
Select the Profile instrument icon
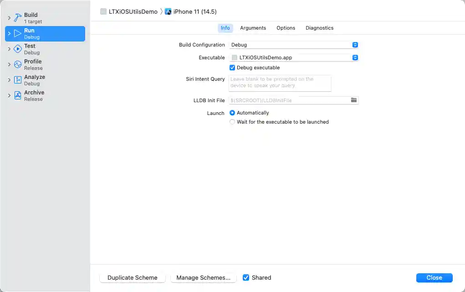[18, 64]
